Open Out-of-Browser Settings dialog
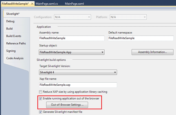176x115 pixels. [67, 105]
